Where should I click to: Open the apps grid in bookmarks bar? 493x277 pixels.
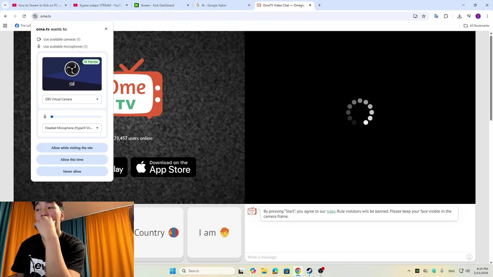pyautogui.click(x=5, y=26)
